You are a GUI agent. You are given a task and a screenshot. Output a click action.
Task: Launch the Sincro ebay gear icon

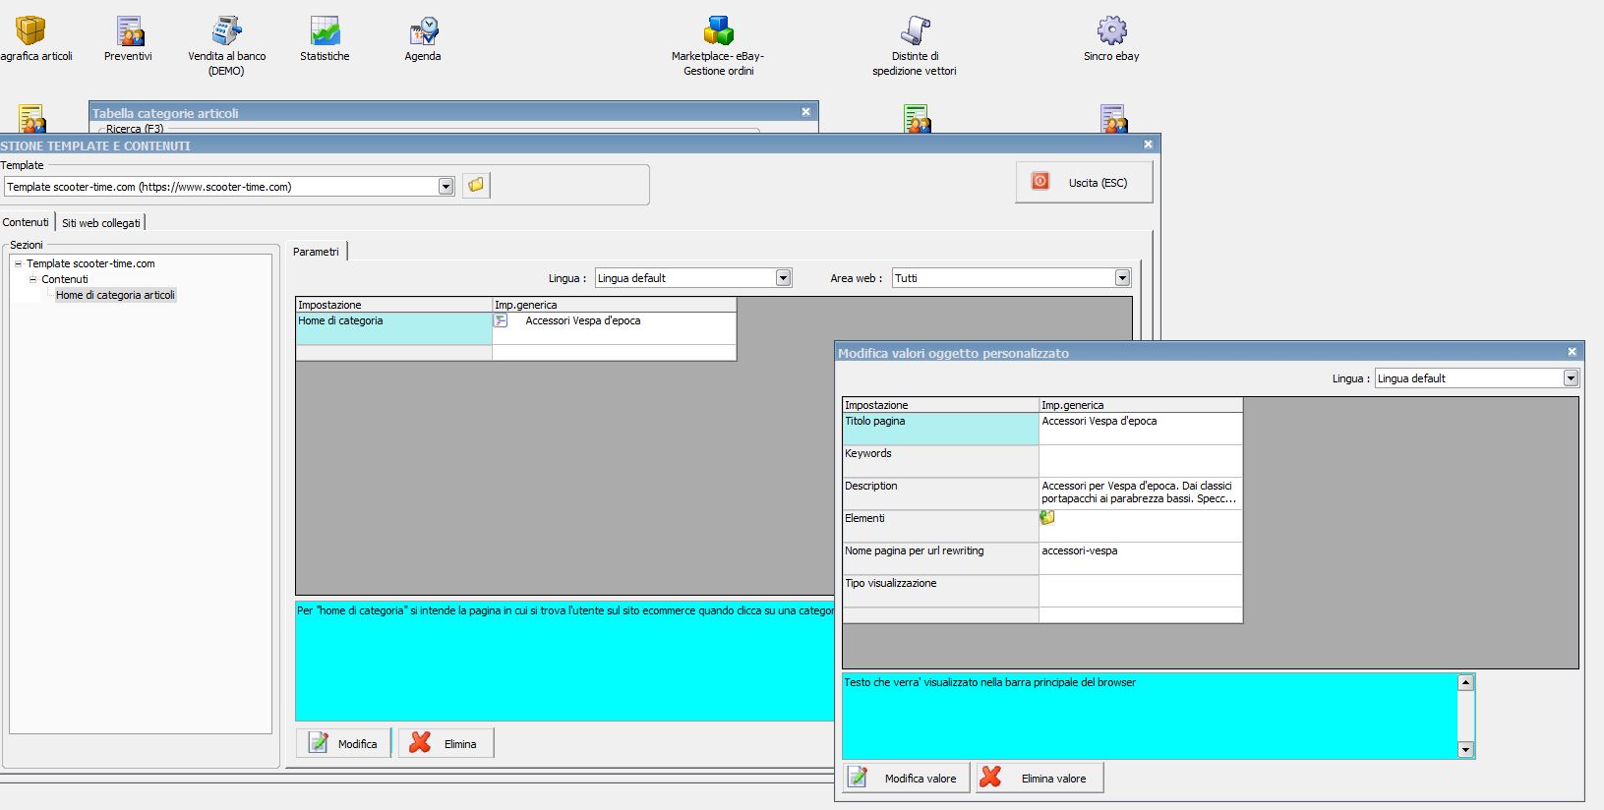tap(1111, 31)
